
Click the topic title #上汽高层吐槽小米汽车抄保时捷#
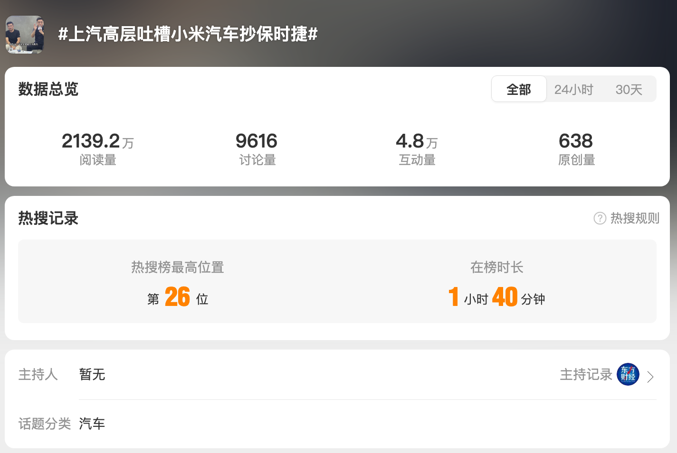click(188, 34)
